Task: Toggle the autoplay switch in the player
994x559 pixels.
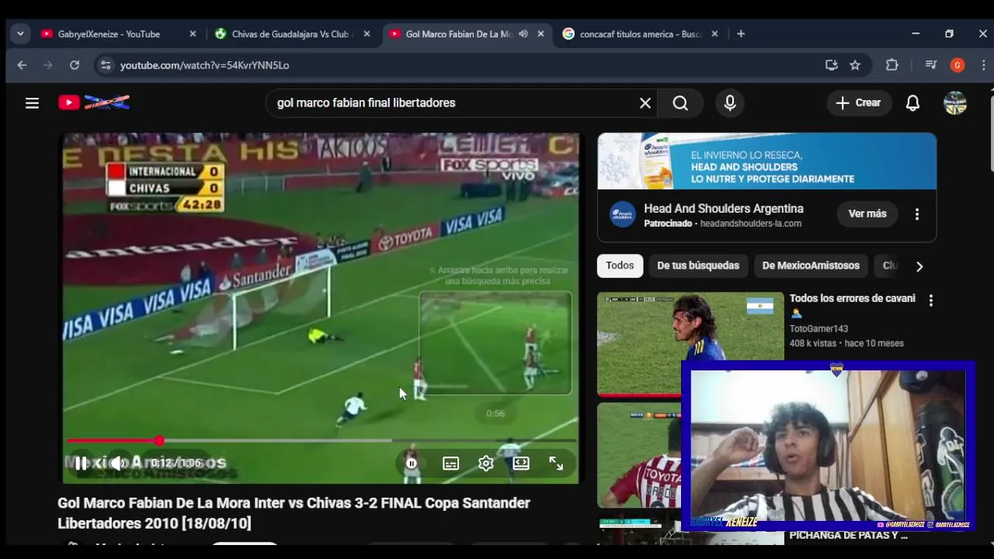Action: [x=412, y=464]
